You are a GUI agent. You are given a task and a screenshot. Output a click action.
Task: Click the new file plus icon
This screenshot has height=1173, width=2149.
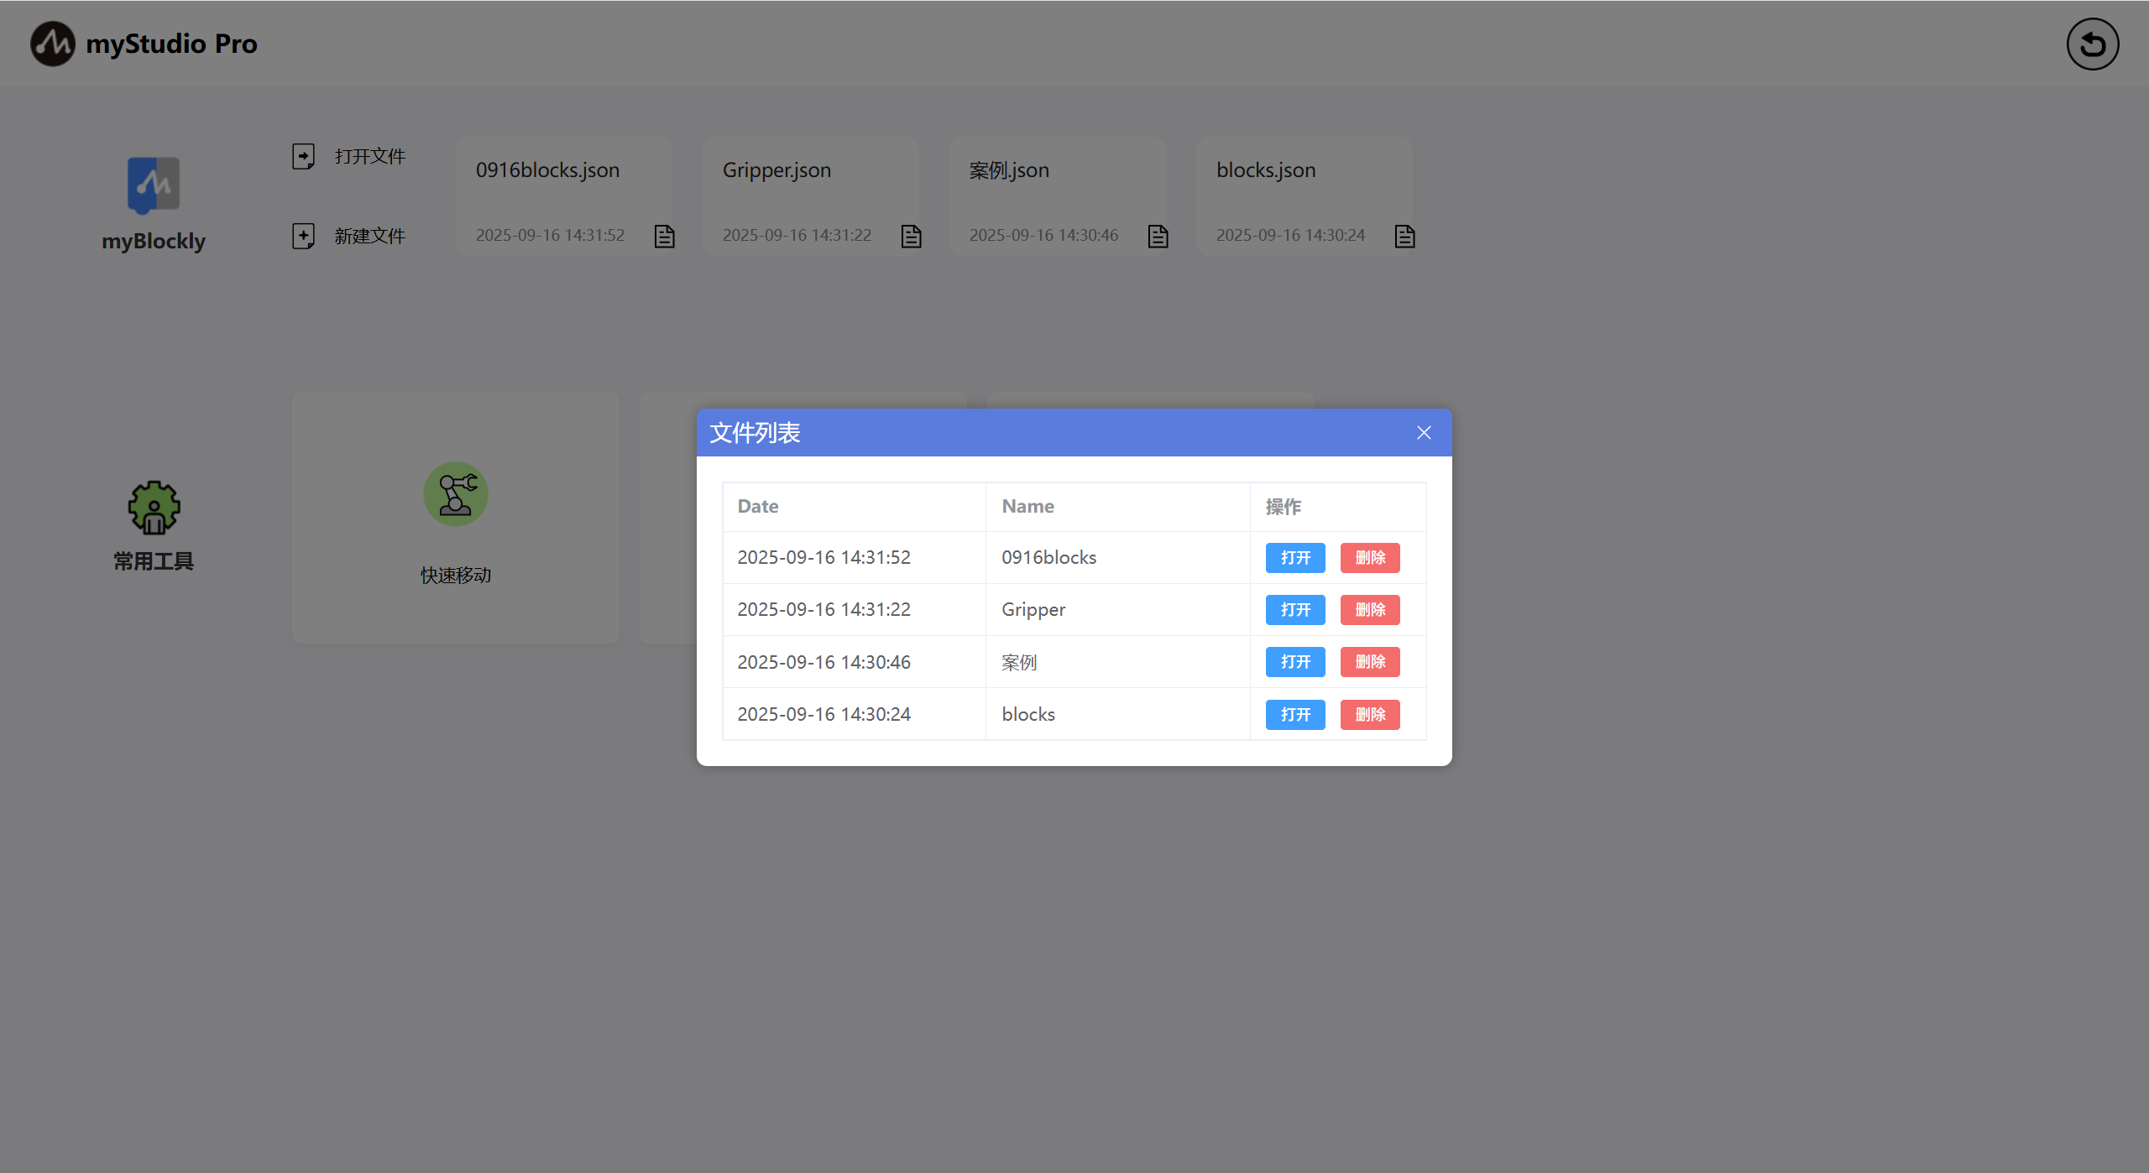pos(303,236)
